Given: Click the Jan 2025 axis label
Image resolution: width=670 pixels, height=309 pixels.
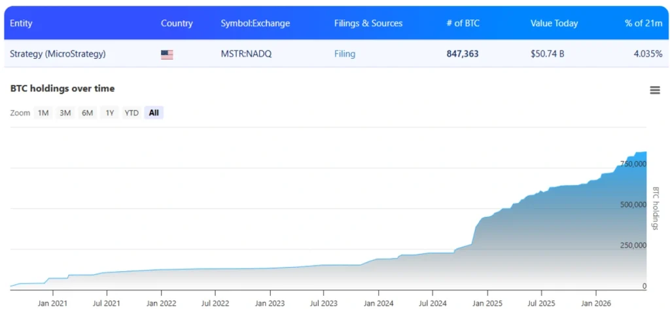Looking at the screenshot, I should tap(487, 304).
